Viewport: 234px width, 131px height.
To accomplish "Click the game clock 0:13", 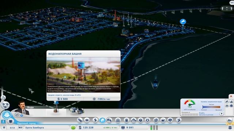I will tap(12, 128).
